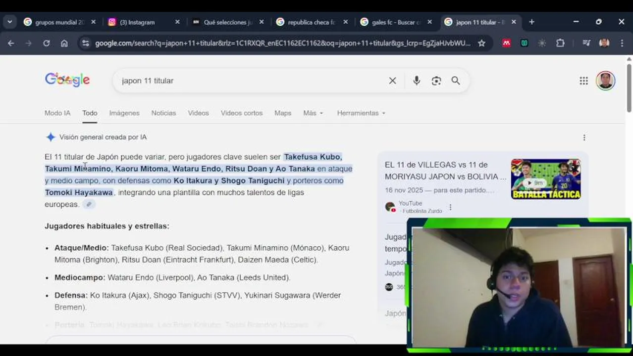Screen dimensions: 633x356
Task: Close the 'japon 11 titular' tab
Action: point(514,22)
